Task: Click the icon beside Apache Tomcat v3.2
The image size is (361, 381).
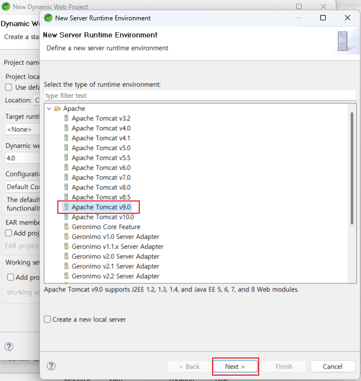Action: [66, 118]
